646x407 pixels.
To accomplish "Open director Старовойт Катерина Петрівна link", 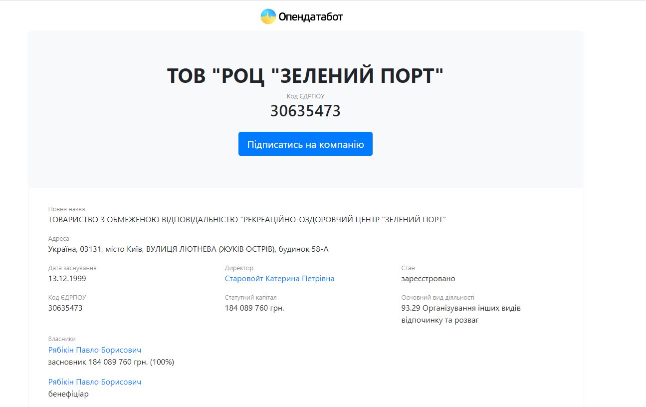I will point(279,279).
